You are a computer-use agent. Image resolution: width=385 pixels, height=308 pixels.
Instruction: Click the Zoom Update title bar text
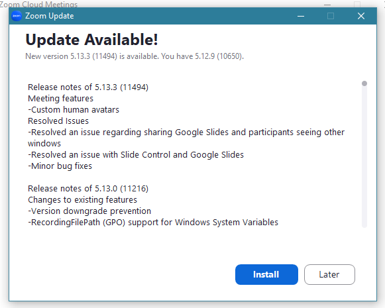coord(49,16)
